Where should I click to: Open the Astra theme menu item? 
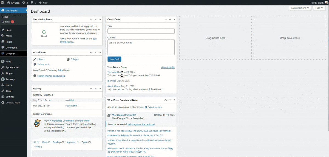8,61
